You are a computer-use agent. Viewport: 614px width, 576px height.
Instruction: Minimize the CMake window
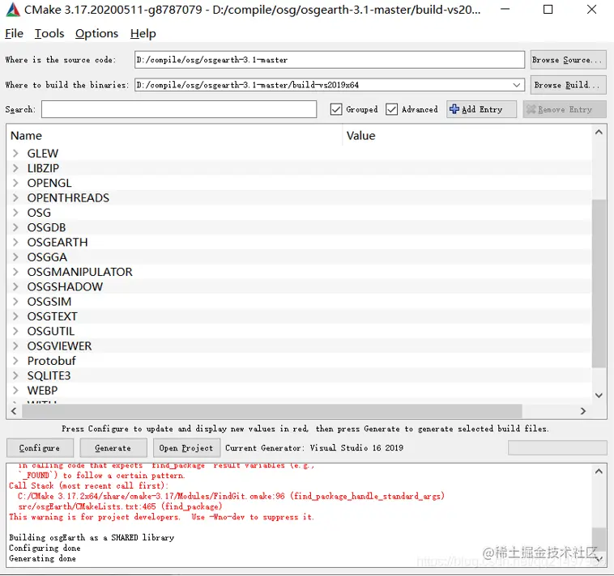pos(505,10)
